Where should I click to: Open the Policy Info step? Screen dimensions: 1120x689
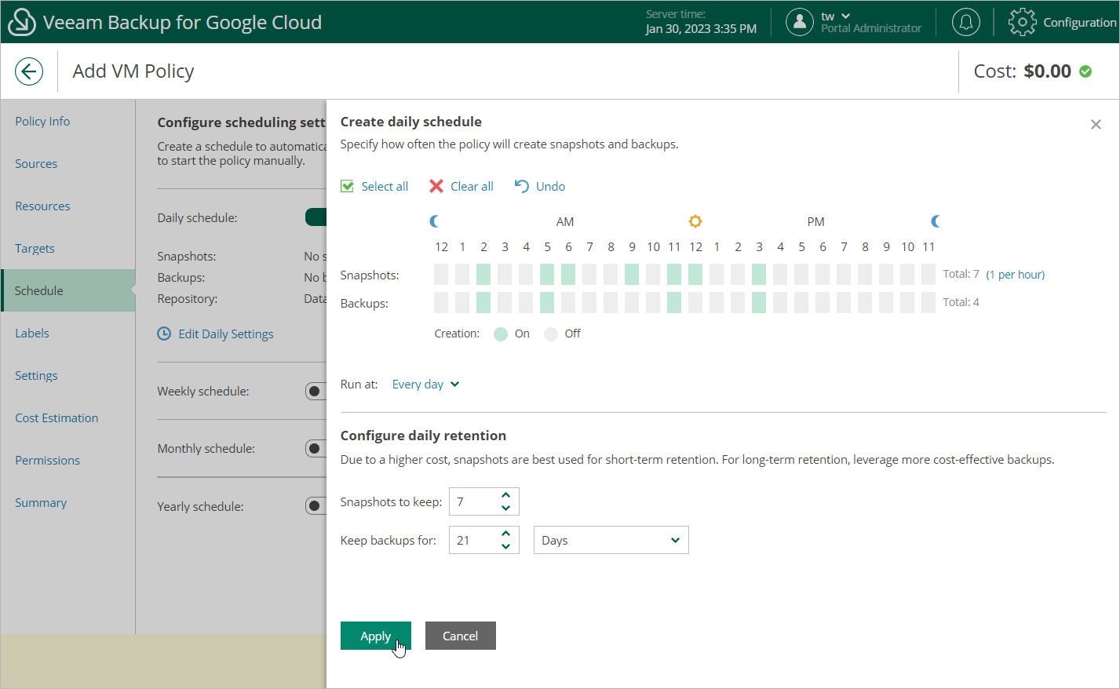pyautogui.click(x=42, y=121)
